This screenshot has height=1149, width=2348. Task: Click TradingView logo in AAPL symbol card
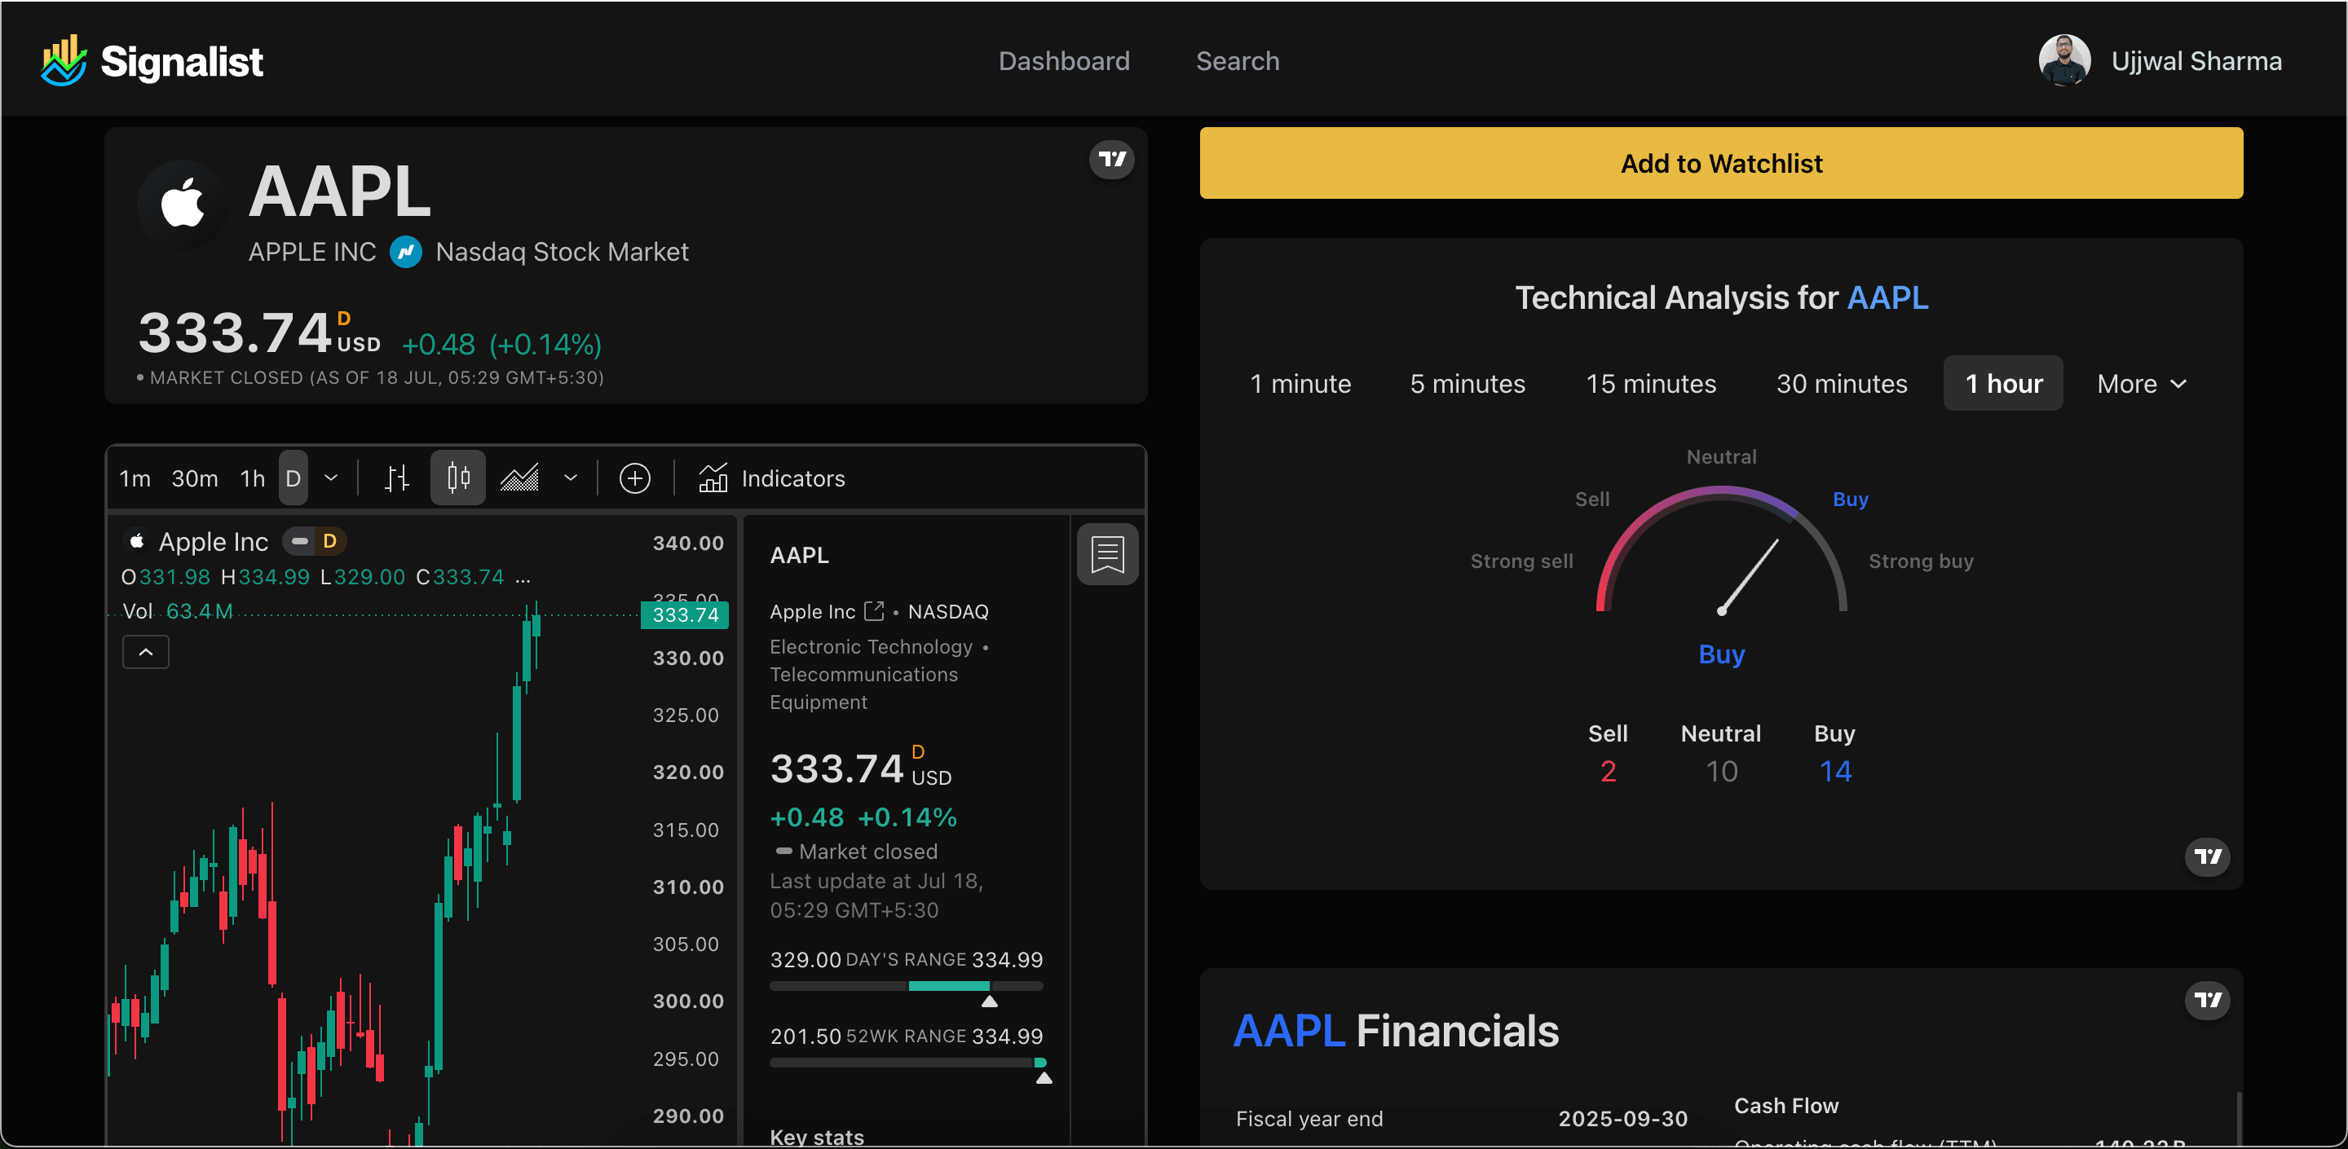tap(1111, 160)
